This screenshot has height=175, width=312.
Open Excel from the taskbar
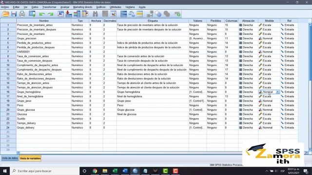coord(115,171)
